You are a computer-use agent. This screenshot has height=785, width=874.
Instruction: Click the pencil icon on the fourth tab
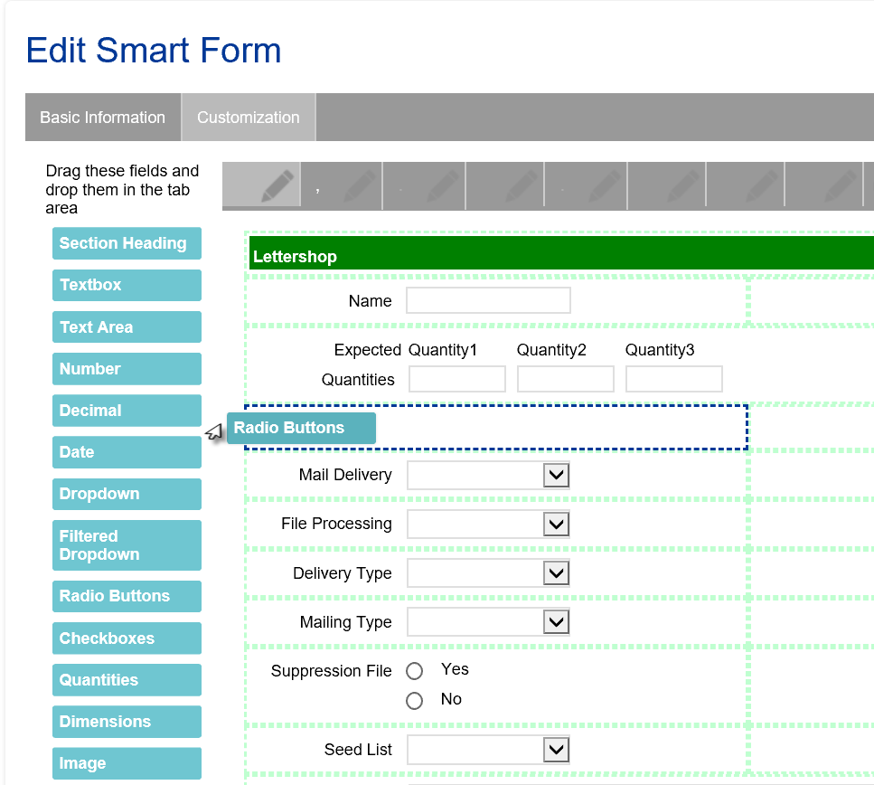522,185
